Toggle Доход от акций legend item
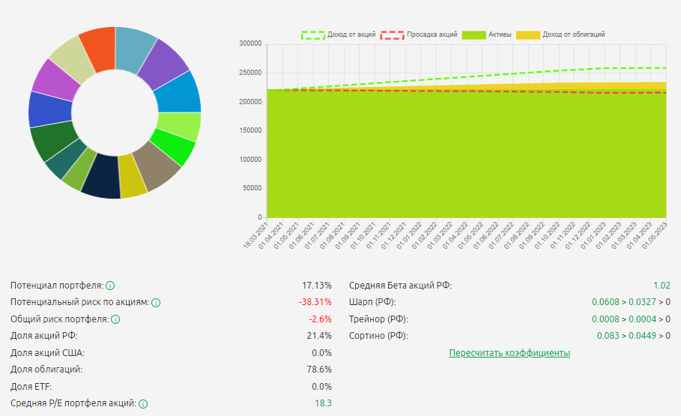 [x=339, y=34]
